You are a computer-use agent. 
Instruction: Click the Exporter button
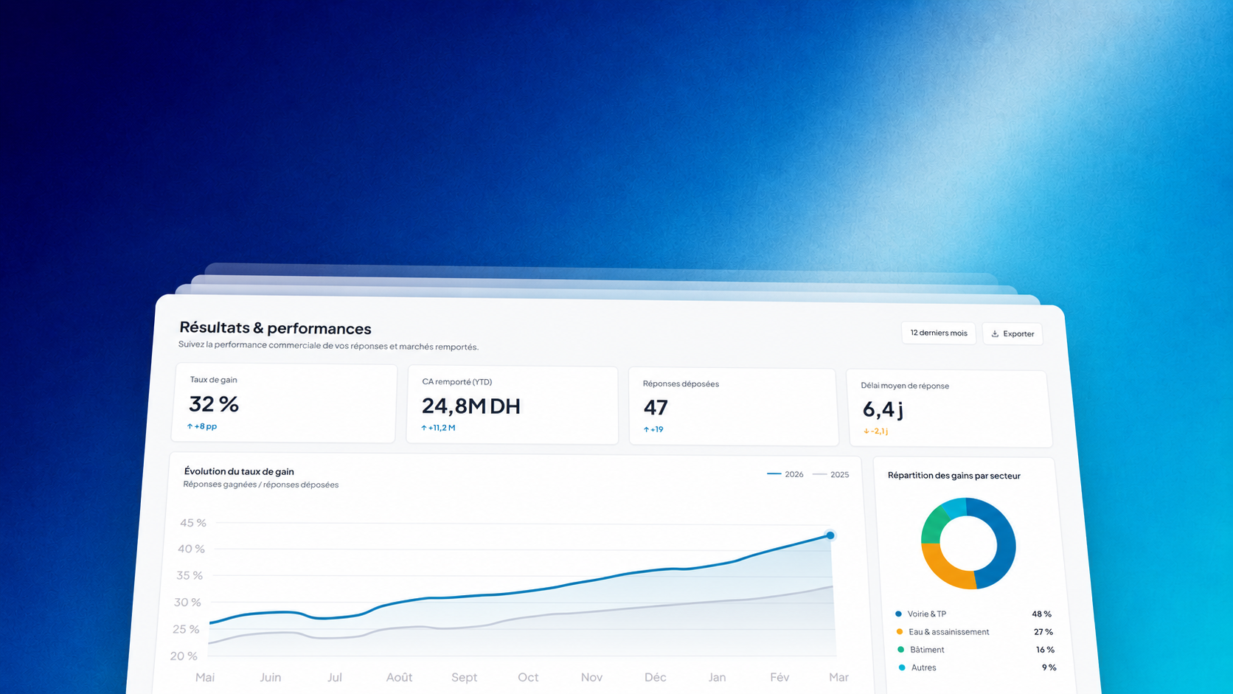[x=1013, y=334]
